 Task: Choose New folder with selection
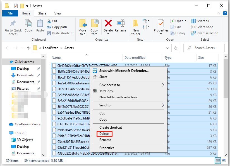[x=118, y=97]
